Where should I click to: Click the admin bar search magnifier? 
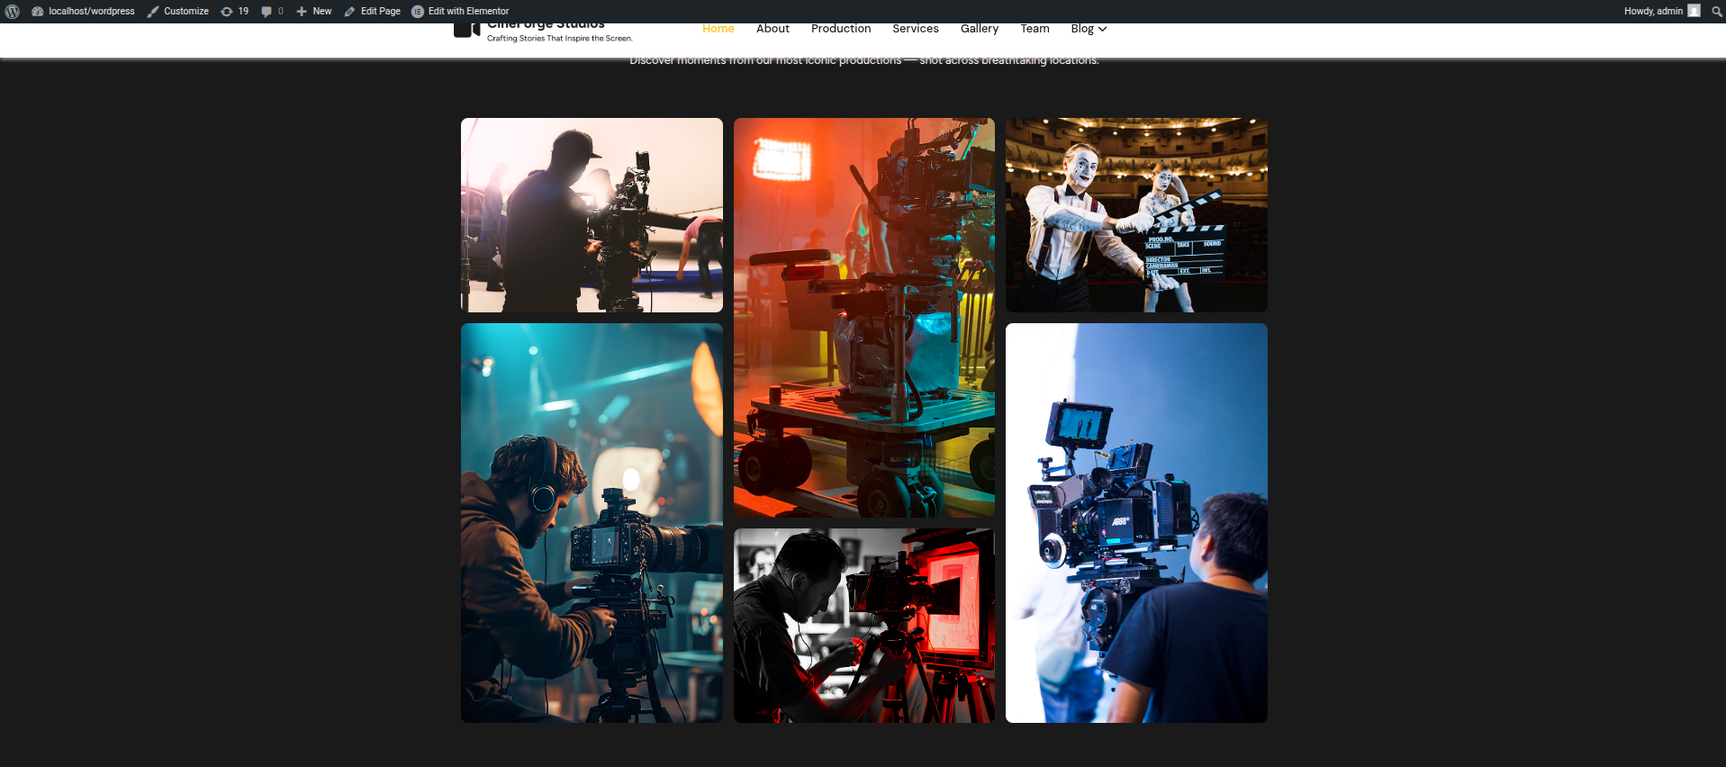pos(1716,12)
